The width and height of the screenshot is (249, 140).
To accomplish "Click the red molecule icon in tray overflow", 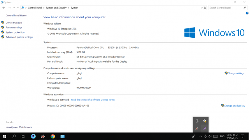I will click(197, 129).
